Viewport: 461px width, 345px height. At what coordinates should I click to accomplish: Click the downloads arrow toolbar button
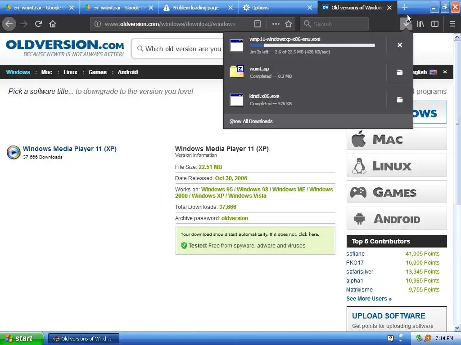pyautogui.click(x=406, y=24)
